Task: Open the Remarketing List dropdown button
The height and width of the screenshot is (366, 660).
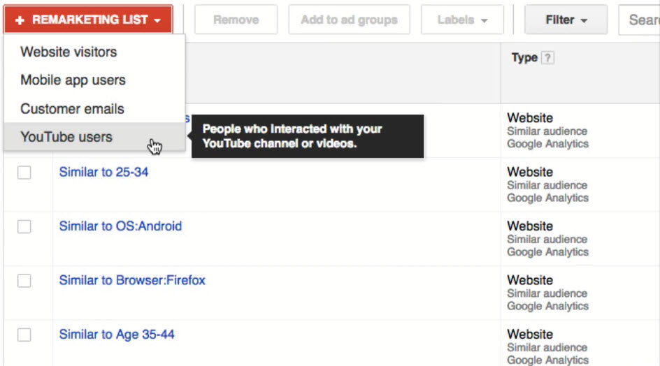Action: click(88, 20)
